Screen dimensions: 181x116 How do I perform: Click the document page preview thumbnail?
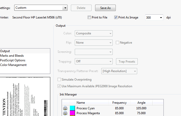[25, 96]
